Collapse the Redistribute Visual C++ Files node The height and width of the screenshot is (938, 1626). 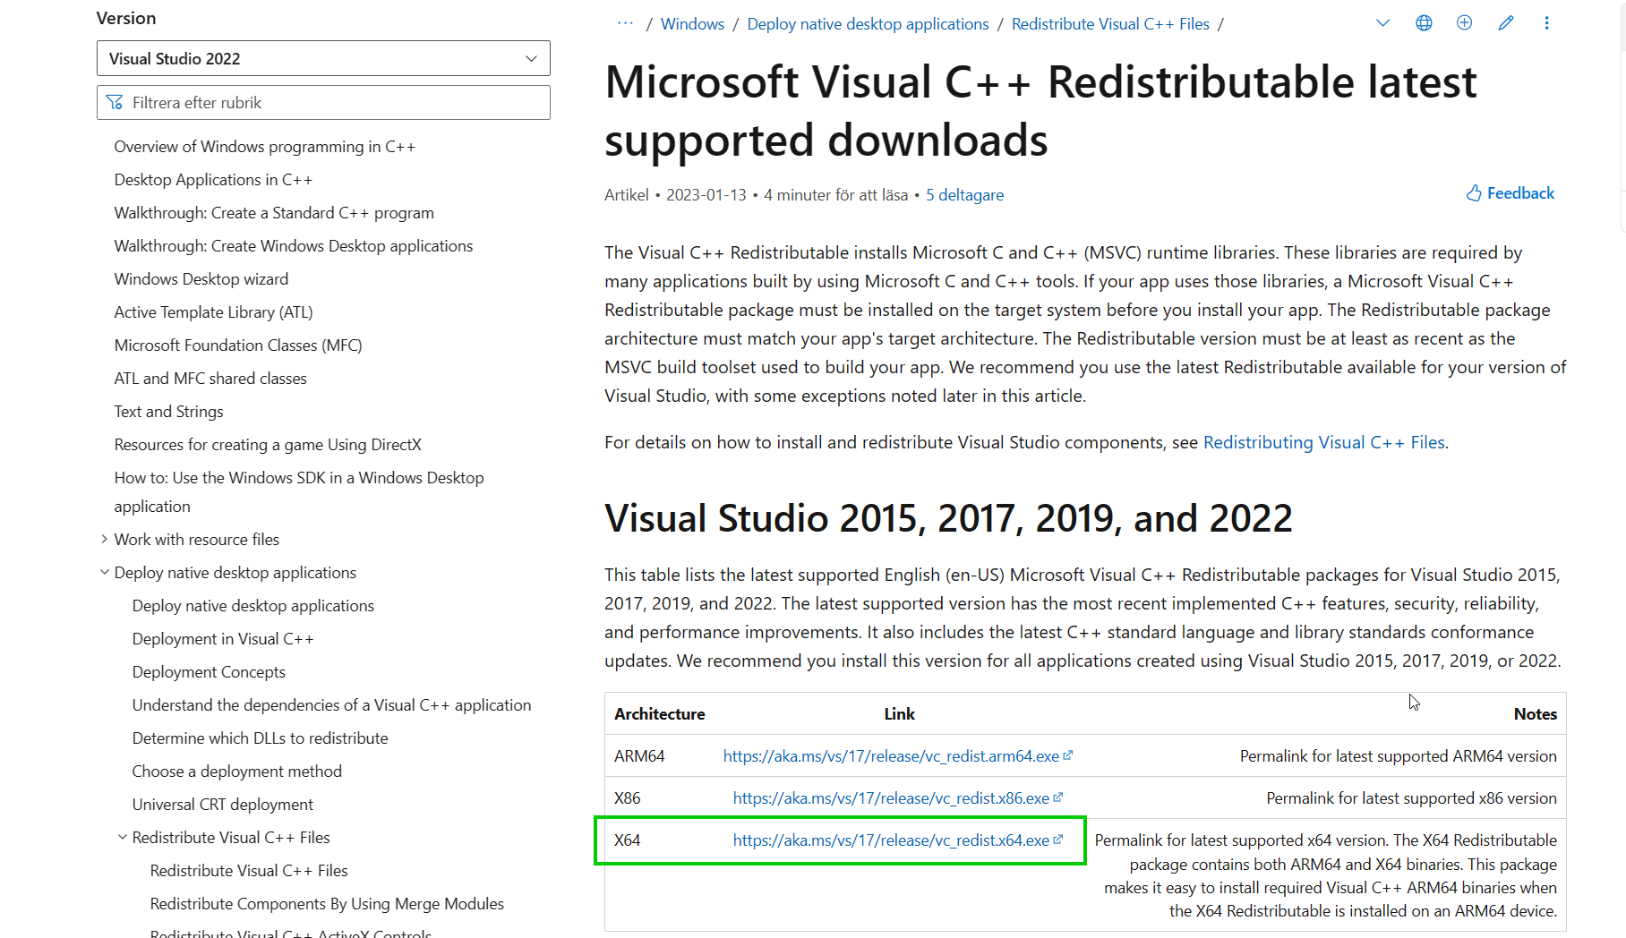pyautogui.click(x=122, y=837)
